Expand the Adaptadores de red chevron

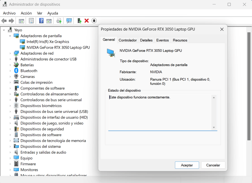[x=10, y=53]
